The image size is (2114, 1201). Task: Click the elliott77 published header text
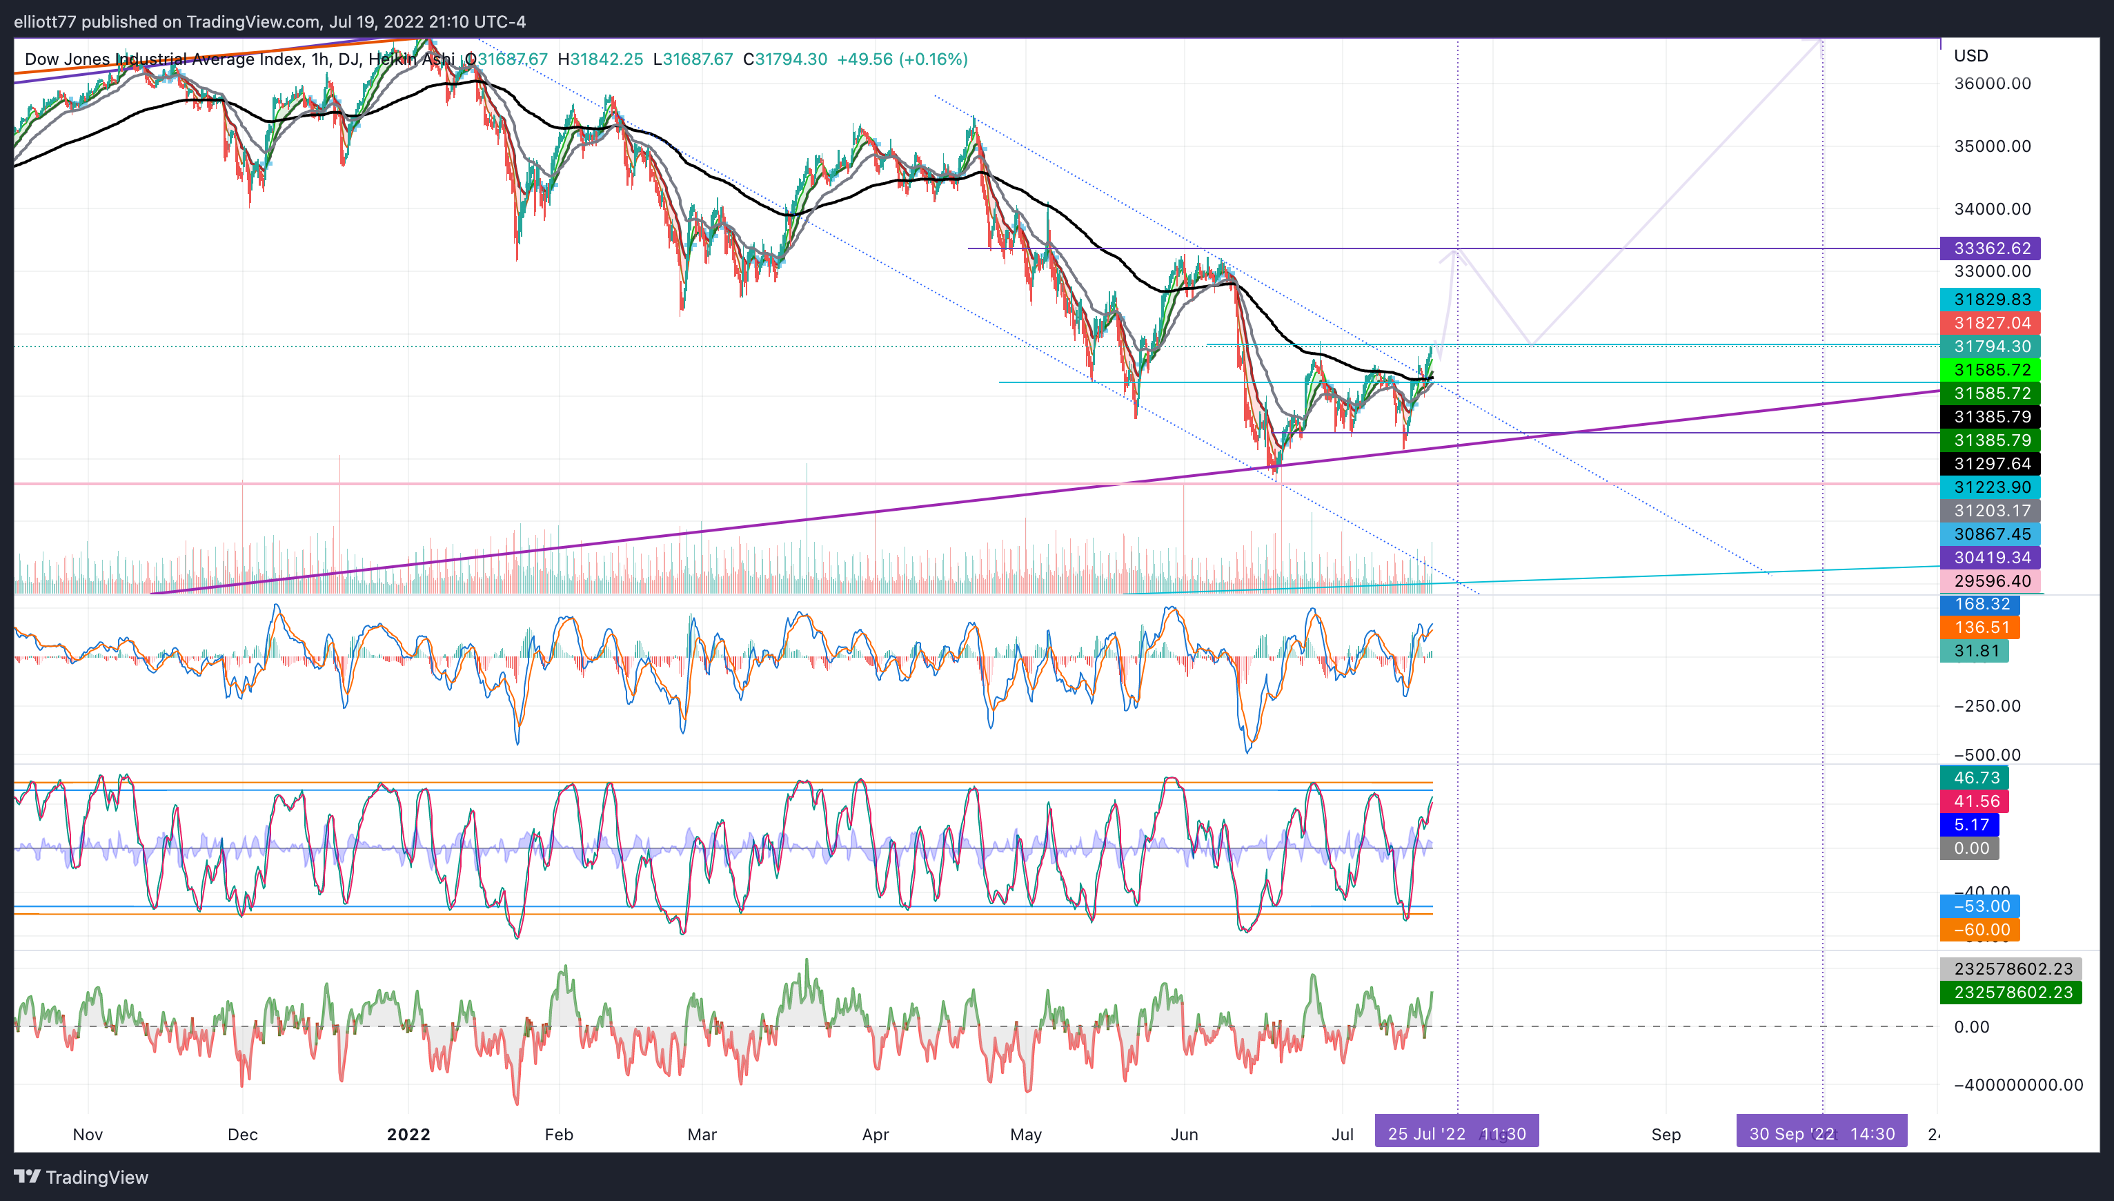[x=270, y=21]
